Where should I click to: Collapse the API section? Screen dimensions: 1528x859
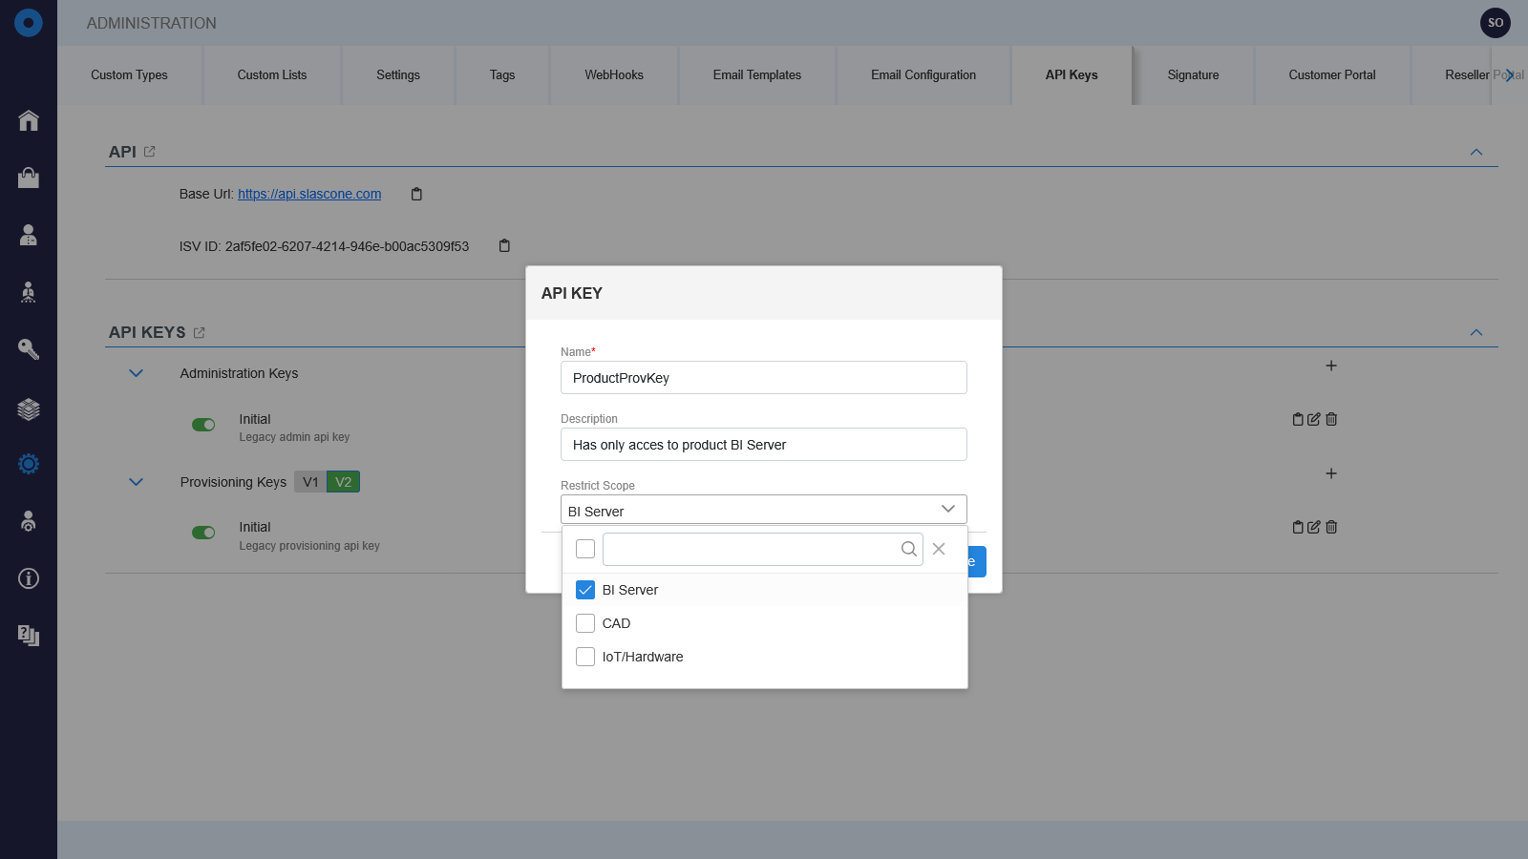click(x=1476, y=153)
